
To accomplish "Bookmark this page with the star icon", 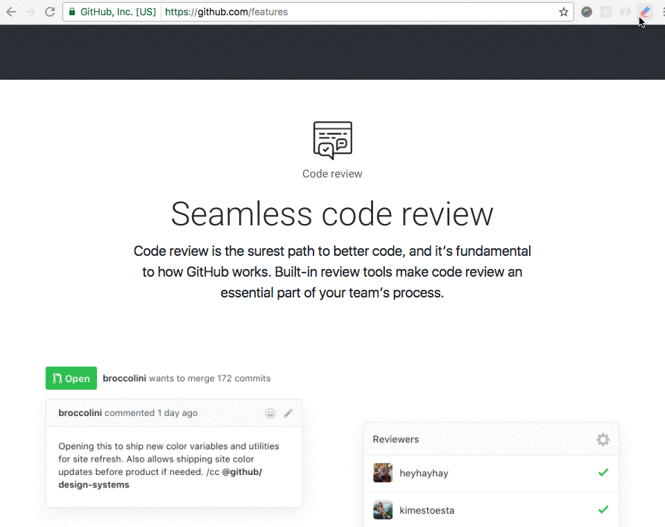I will click(x=563, y=12).
